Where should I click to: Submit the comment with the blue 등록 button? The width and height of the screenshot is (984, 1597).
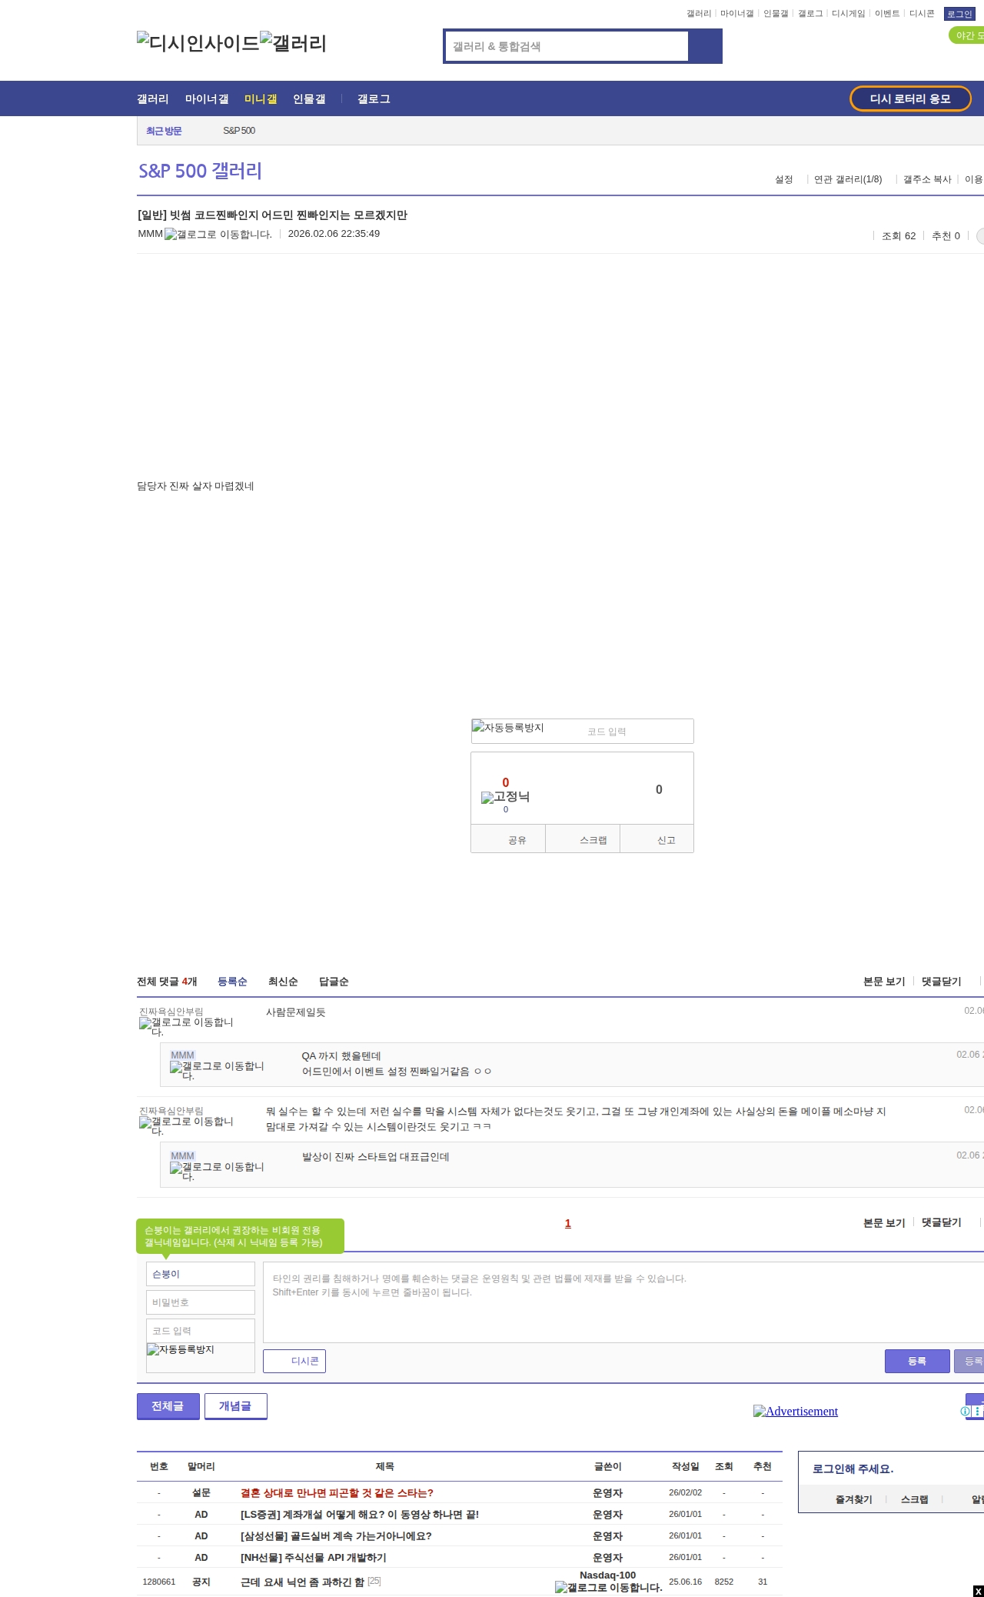pyautogui.click(x=917, y=1361)
